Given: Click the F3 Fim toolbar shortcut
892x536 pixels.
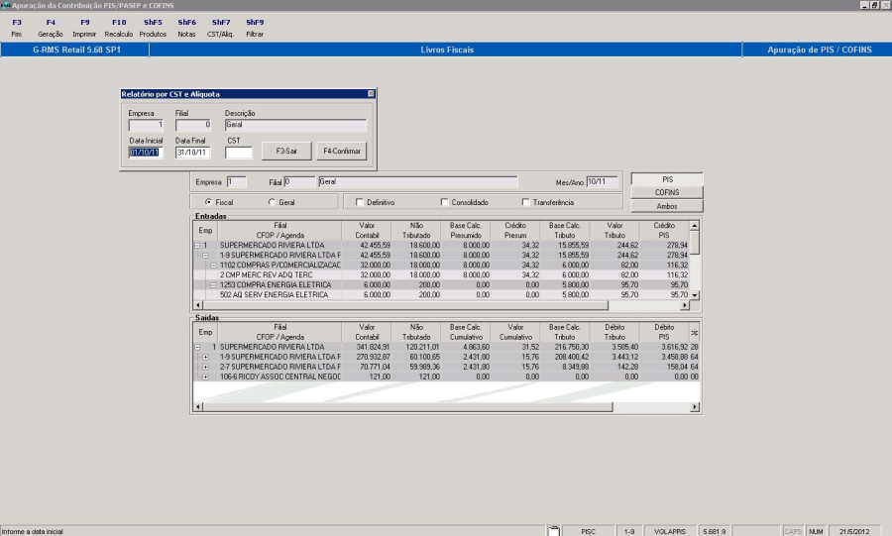Looking at the screenshot, I should coord(17,28).
